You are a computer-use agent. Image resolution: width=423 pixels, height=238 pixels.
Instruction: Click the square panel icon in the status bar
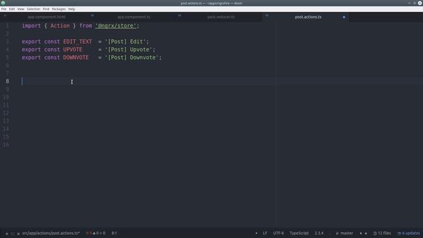tap(13, 233)
